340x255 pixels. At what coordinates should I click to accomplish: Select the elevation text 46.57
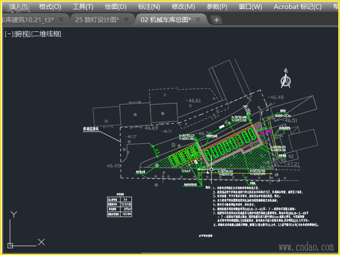pyautogui.click(x=132, y=136)
